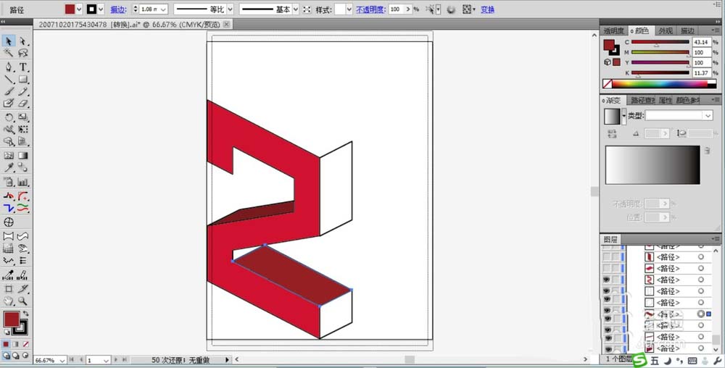Open the Color panel flyout menu
Viewport: 725px width, 368px height.
click(x=717, y=30)
